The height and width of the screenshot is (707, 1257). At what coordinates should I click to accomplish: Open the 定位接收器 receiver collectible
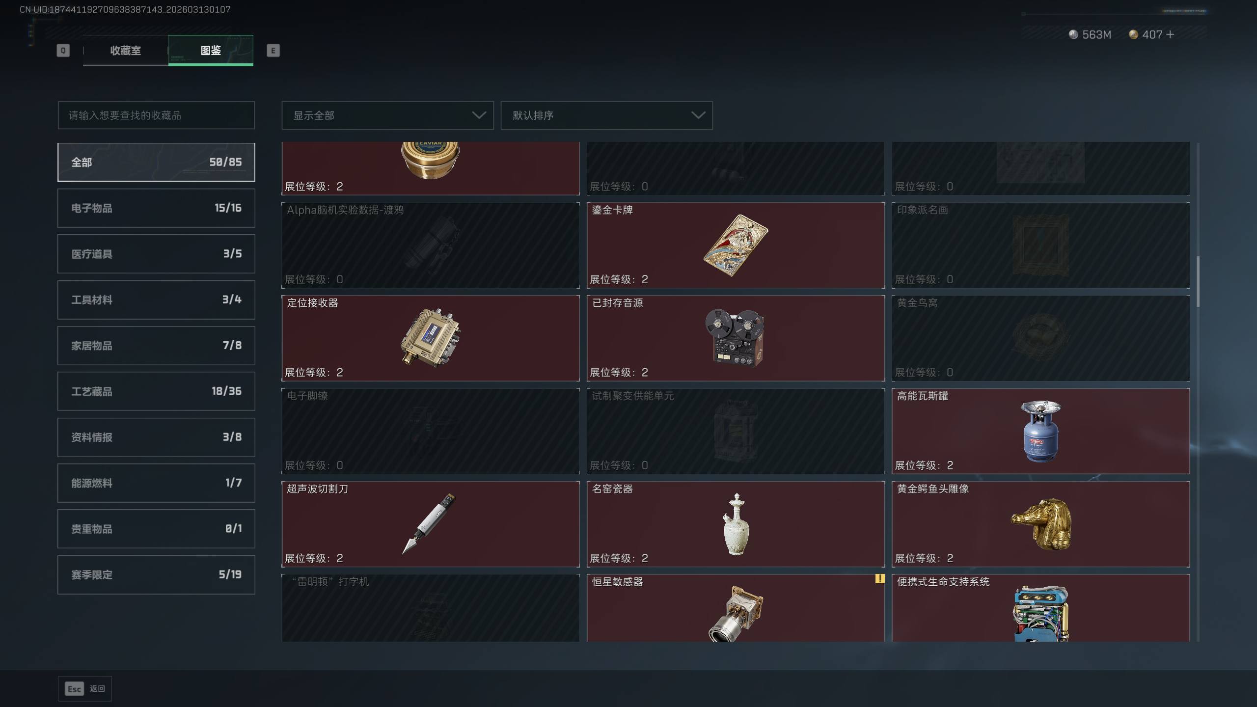point(431,338)
